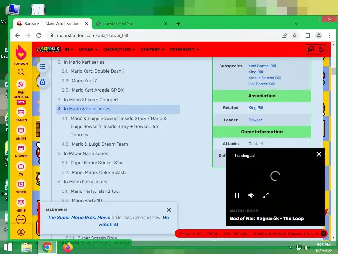This screenshot has width=338, height=254.
Task: Open the Wikis book icon in sidebar
Action: click(x=21, y=202)
